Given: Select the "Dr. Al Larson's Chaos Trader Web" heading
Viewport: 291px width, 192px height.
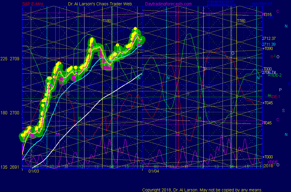Looking at the screenshot, I should (100, 4).
